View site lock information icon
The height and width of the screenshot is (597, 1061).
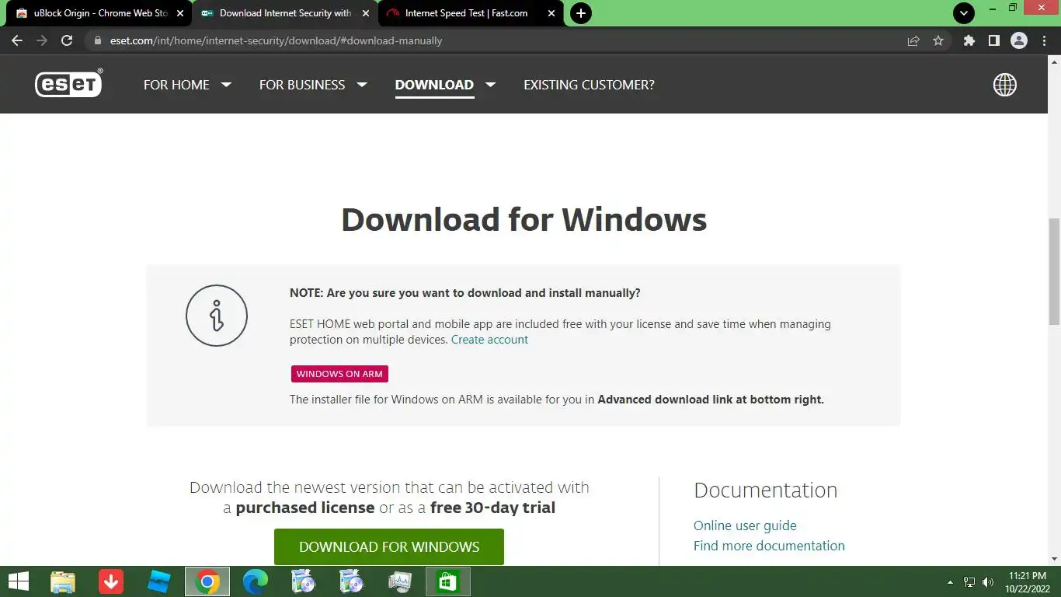click(97, 40)
